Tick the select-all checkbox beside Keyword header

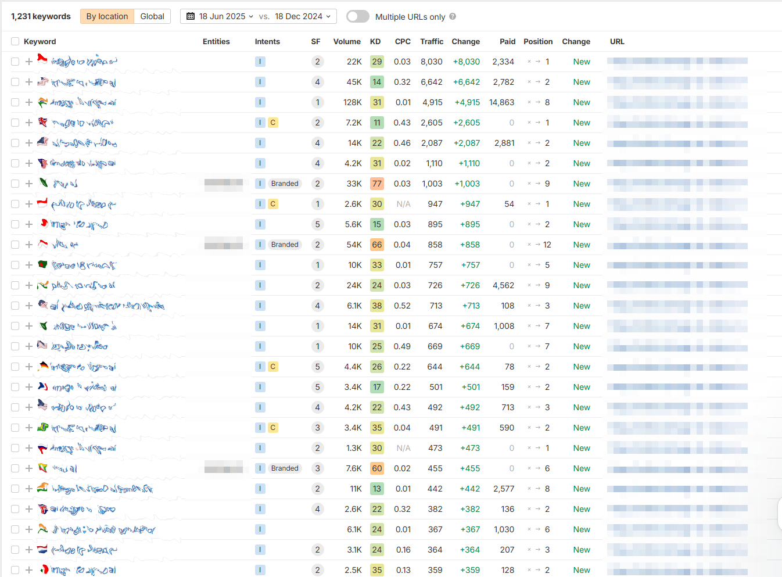(x=15, y=41)
